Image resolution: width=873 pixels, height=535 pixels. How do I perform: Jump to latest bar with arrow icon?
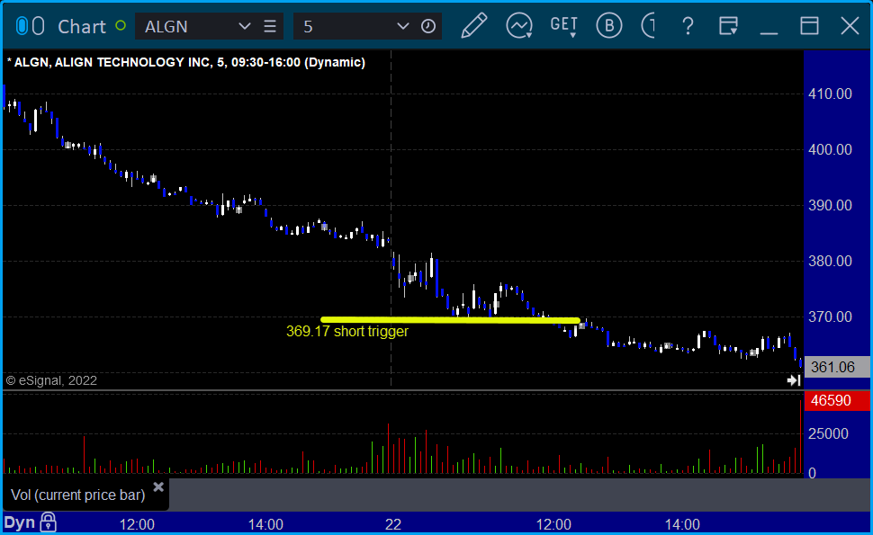click(x=794, y=380)
